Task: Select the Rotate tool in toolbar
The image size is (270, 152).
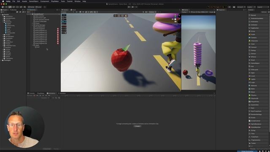Action: tap(10, 7)
